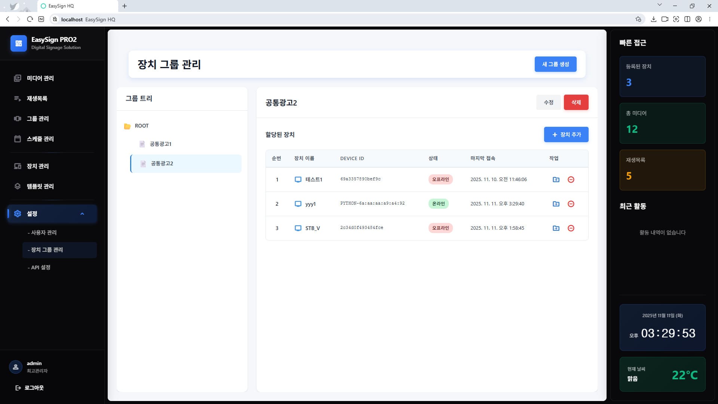Open the API 설정 submenu item
This screenshot has height=404, width=718.
[x=40, y=267]
